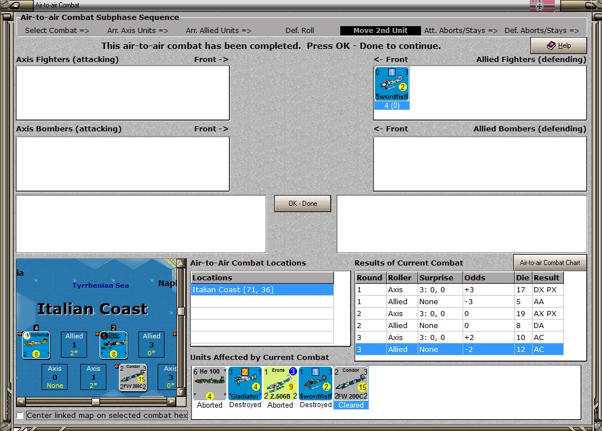
Task: Click the Gladiator destroyed unit counter
Action: tap(245, 384)
